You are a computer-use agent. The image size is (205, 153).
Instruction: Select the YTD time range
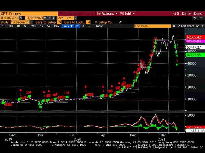pyautogui.click(x=34, y=26)
